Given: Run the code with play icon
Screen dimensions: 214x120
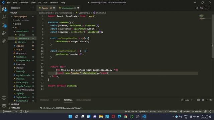Looking at the screenshot, I should [197, 8].
